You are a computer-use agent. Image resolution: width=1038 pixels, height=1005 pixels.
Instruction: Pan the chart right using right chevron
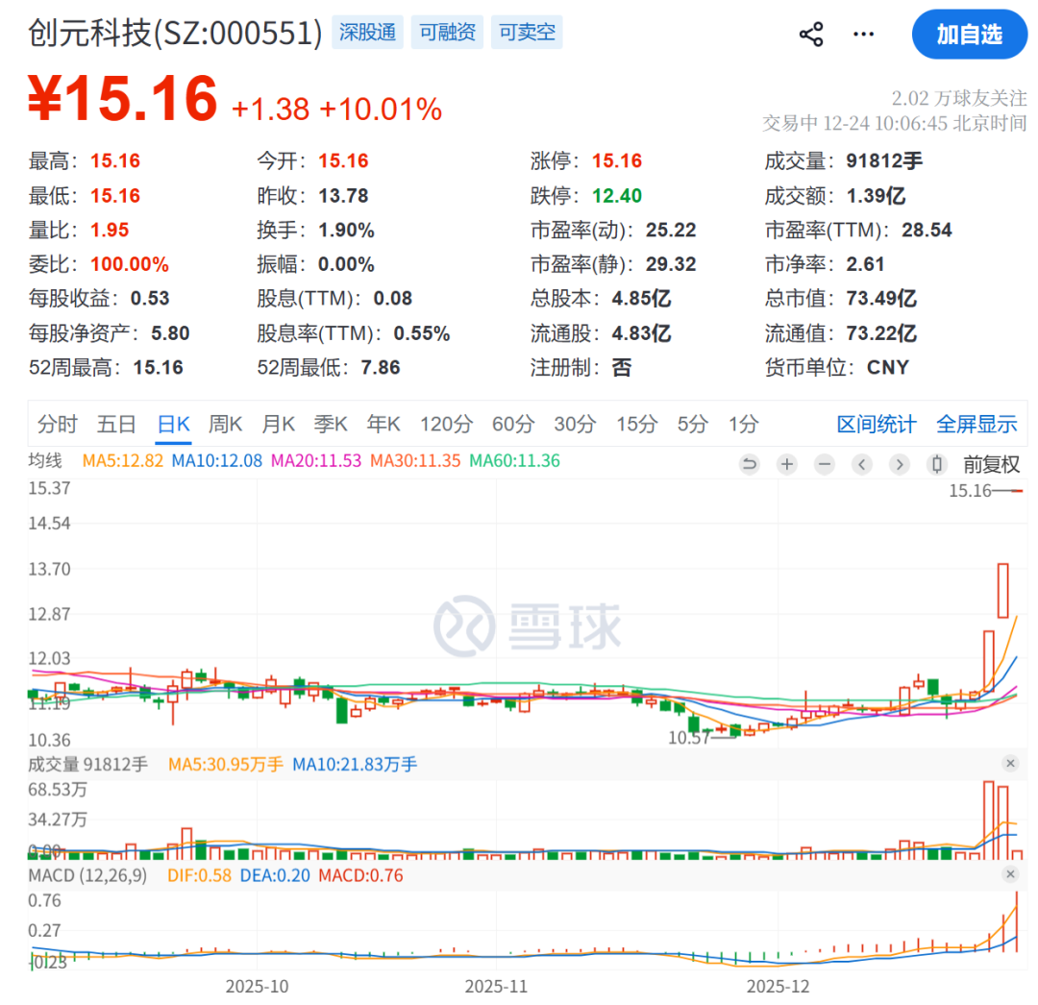[x=900, y=464]
